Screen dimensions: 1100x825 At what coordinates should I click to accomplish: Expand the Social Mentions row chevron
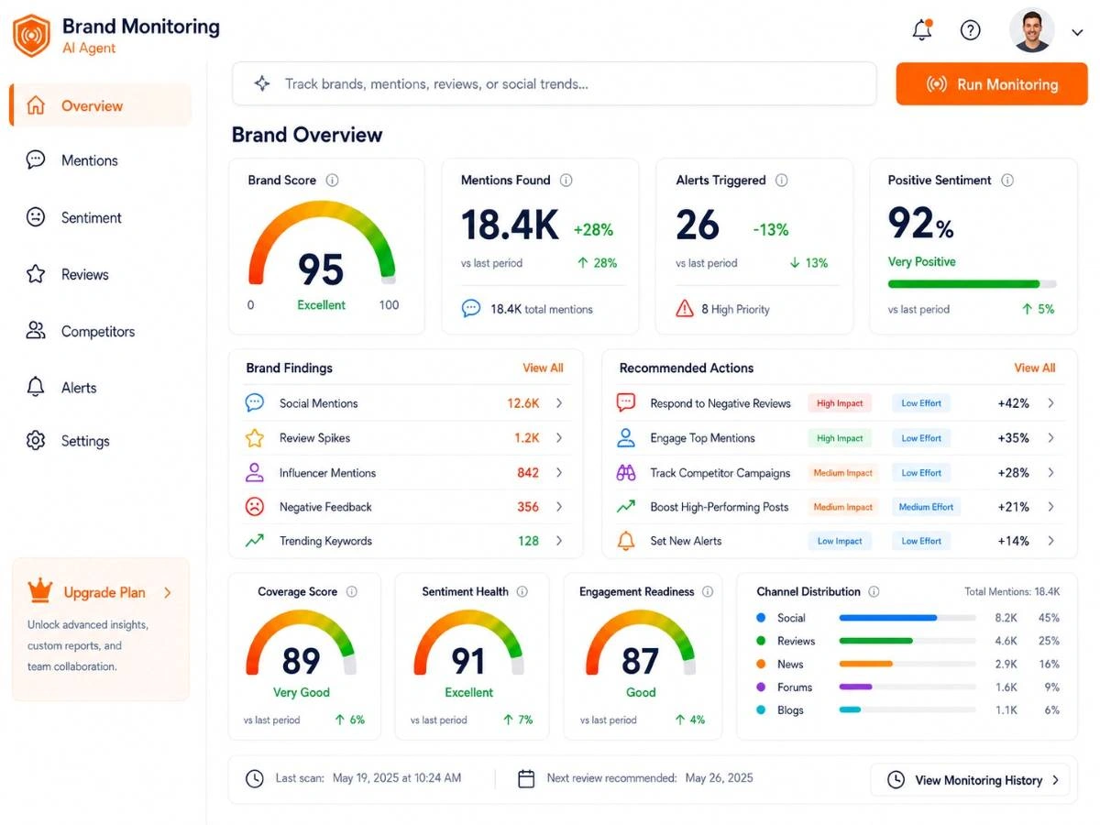tap(559, 403)
